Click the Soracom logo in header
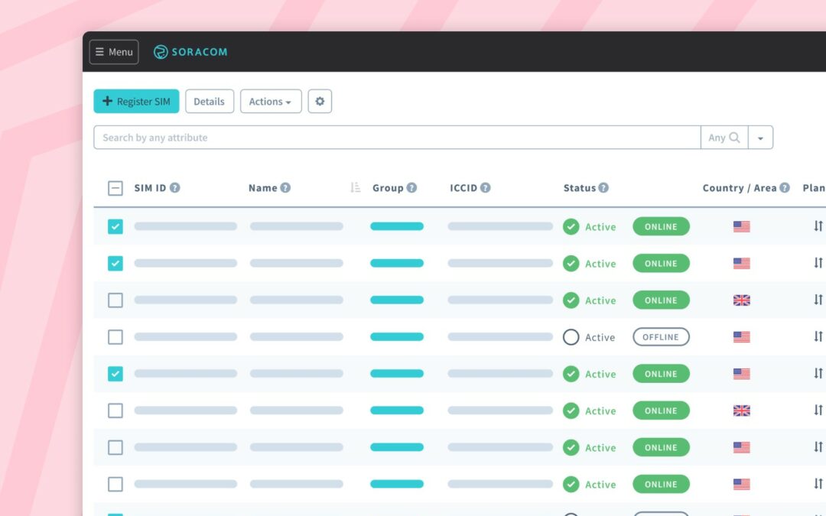826x516 pixels. 190,52
